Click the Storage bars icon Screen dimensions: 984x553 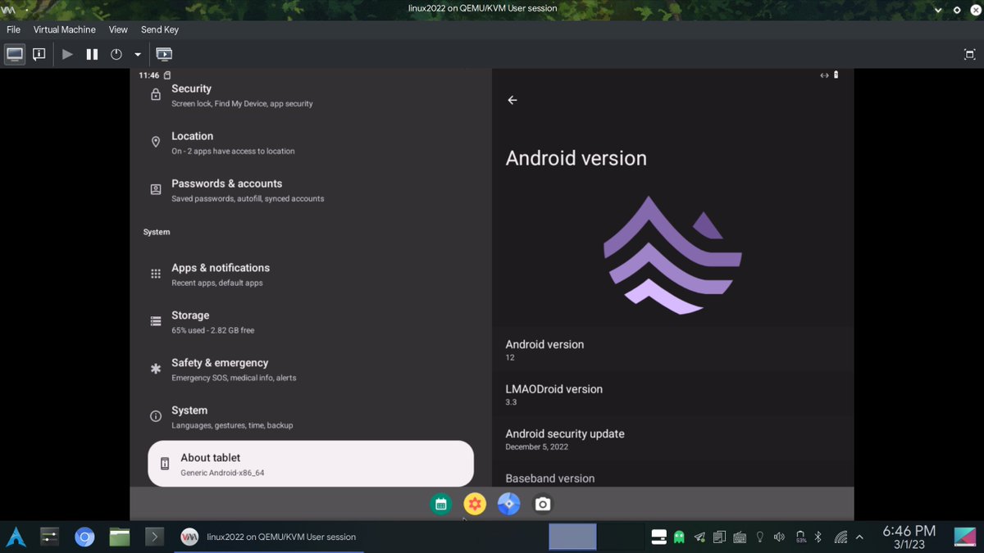(156, 322)
